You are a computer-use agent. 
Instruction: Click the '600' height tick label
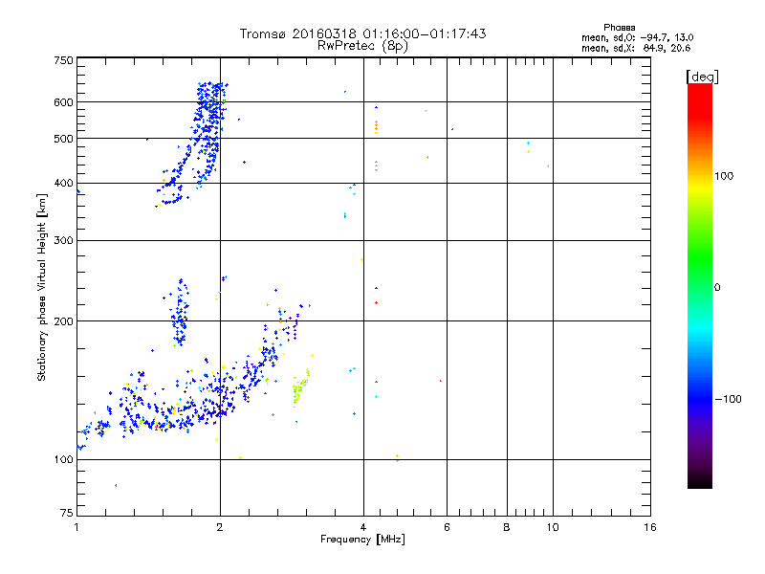tap(63, 102)
